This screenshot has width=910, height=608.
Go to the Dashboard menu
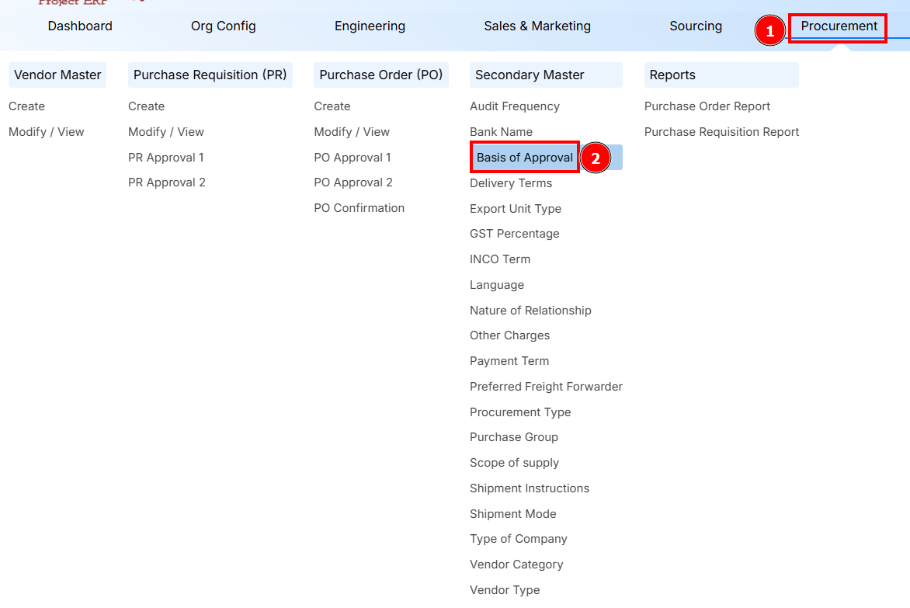[x=80, y=26]
